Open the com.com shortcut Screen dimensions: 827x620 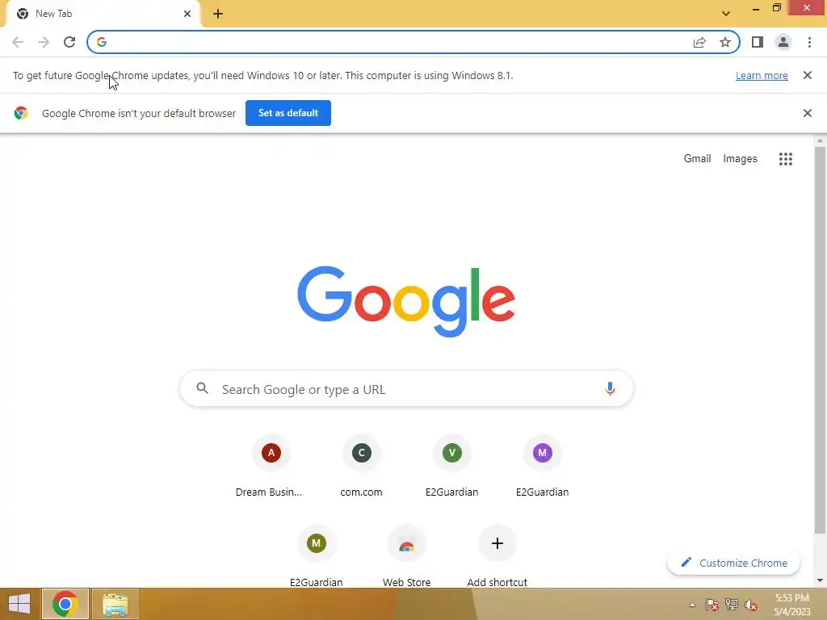[x=361, y=467]
